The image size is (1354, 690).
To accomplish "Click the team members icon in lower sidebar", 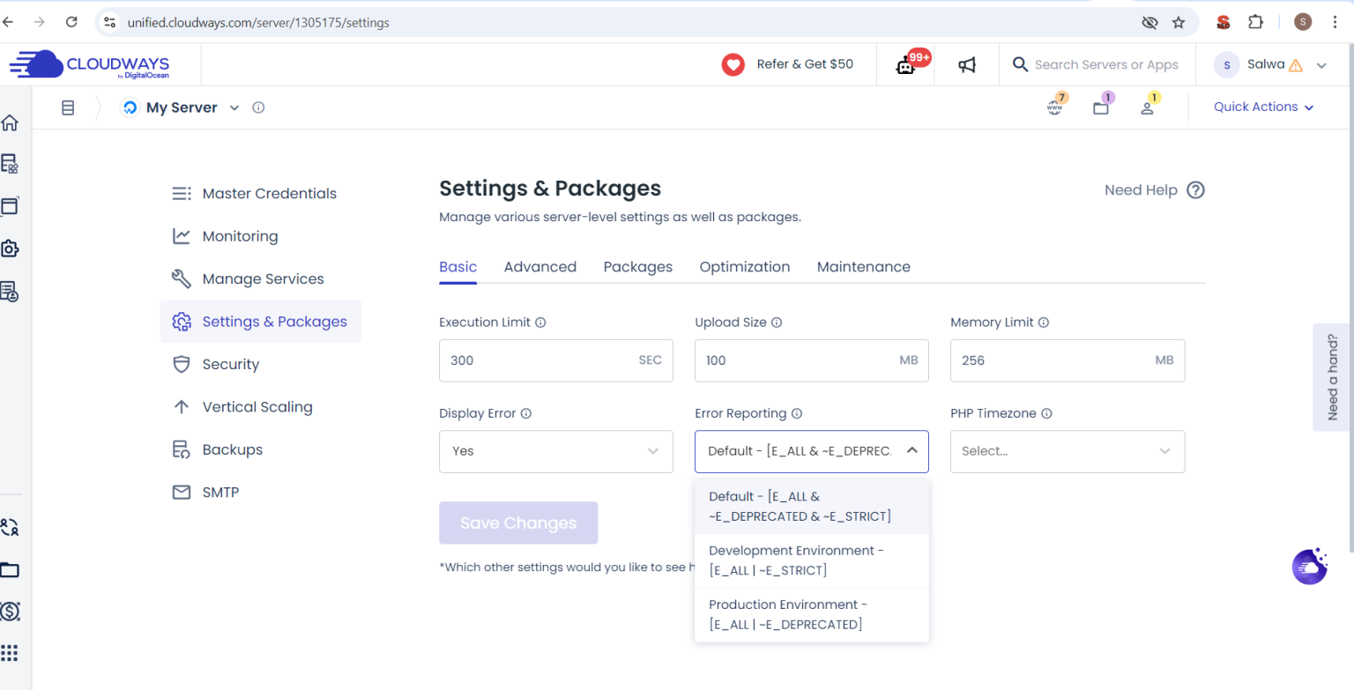I will (10, 527).
